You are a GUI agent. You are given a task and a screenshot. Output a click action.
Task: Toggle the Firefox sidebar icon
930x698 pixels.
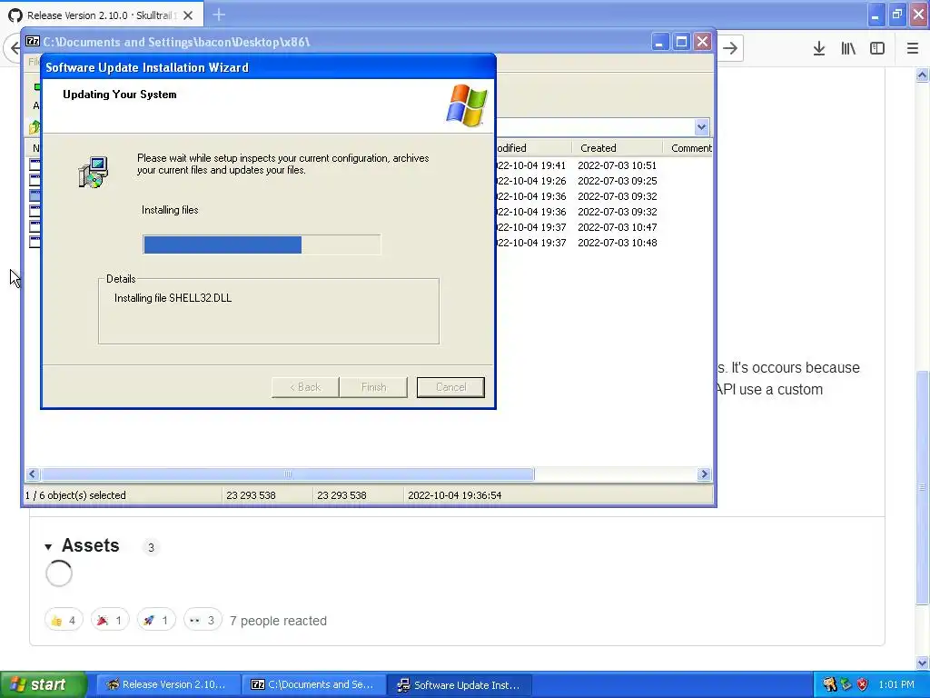[877, 48]
